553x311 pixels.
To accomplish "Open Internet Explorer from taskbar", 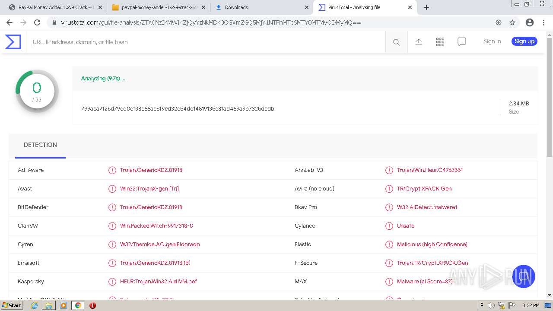I will point(35,305).
